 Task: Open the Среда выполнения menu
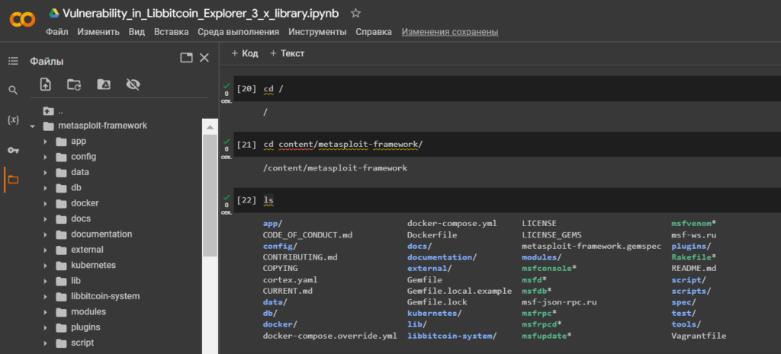click(x=238, y=32)
